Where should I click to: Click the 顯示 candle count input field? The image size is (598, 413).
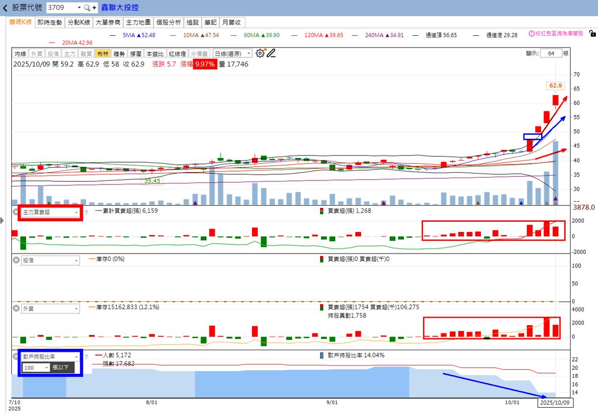pyautogui.click(x=551, y=53)
